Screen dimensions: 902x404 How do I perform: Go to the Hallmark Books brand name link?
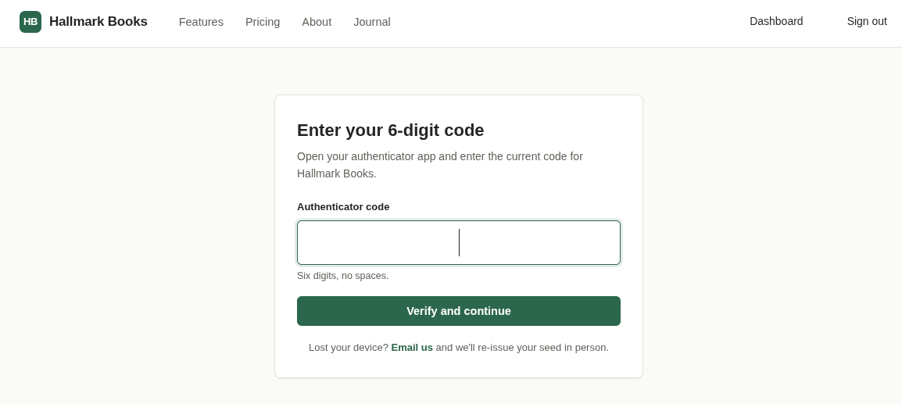coord(98,22)
